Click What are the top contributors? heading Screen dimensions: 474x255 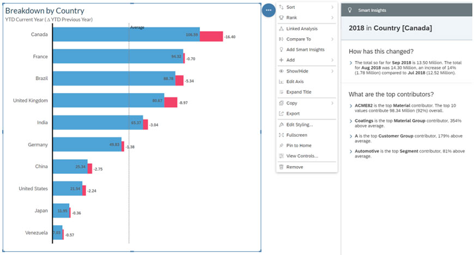click(x=391, y=94)
